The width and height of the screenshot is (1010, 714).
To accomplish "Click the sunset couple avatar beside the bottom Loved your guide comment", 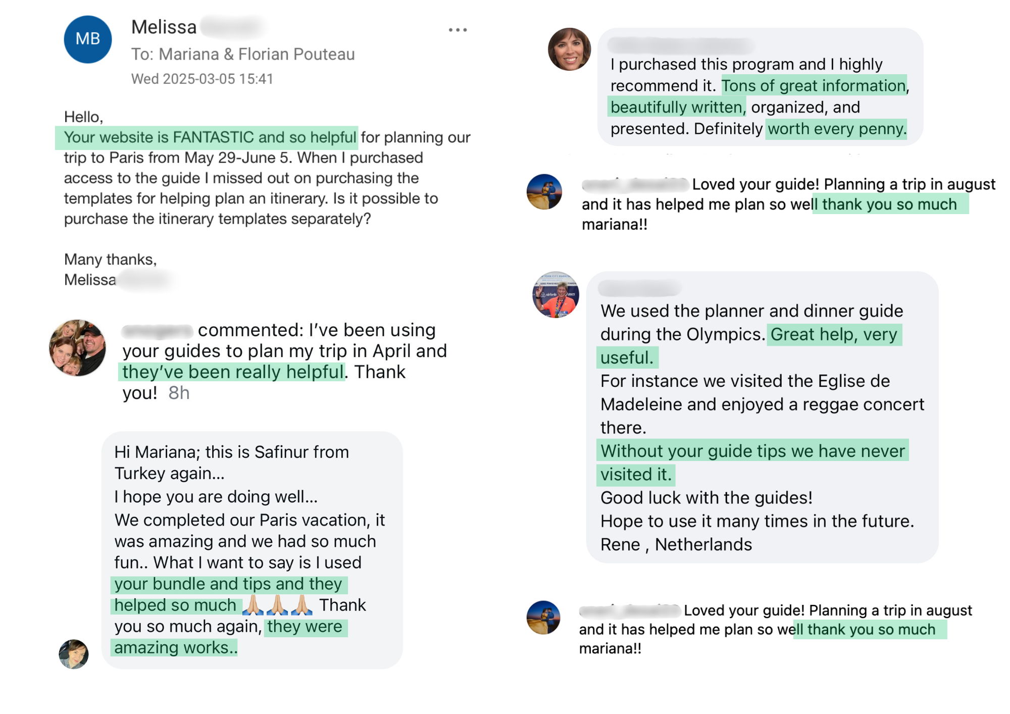I will pyautogui.click(x=544, y=617).
